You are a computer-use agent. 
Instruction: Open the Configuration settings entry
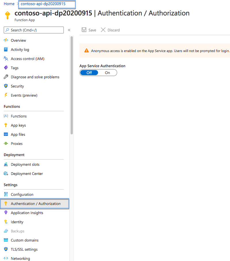pos(22,194)
